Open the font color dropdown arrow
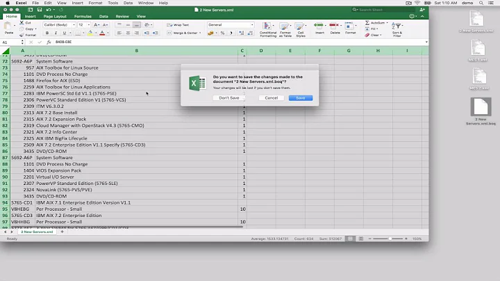Screen dimensions: 500x281 click(x=108, y=33)
